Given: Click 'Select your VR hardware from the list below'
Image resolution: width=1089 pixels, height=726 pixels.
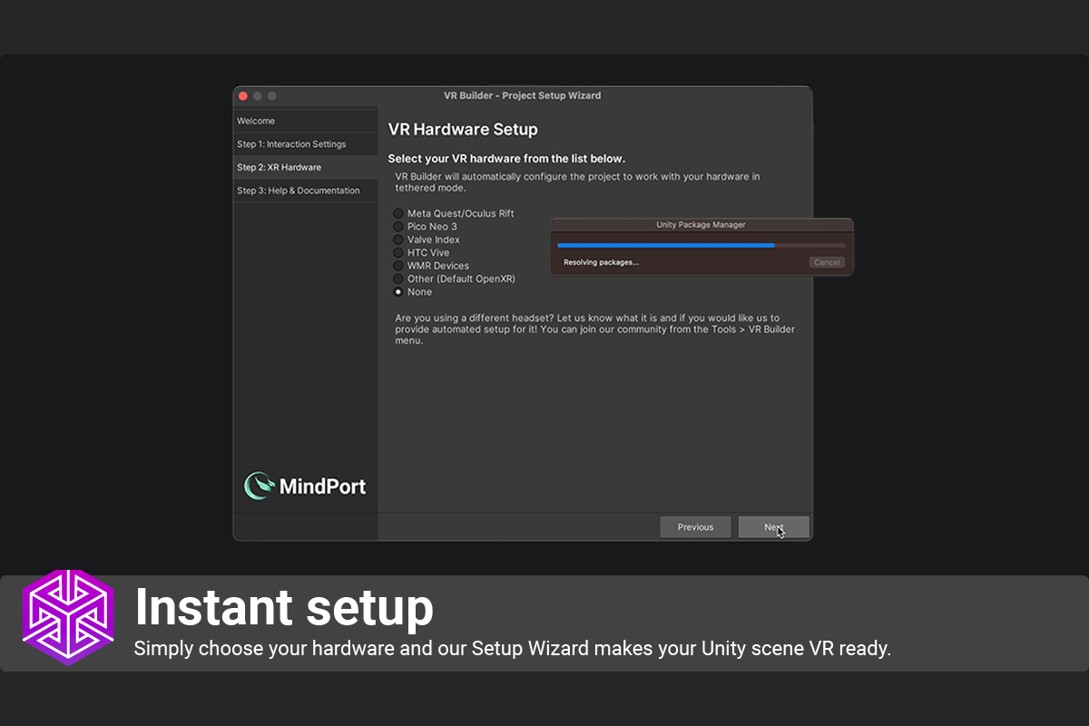Looking at the screenshot, I should pyautogui.click(x=506, y=159).
